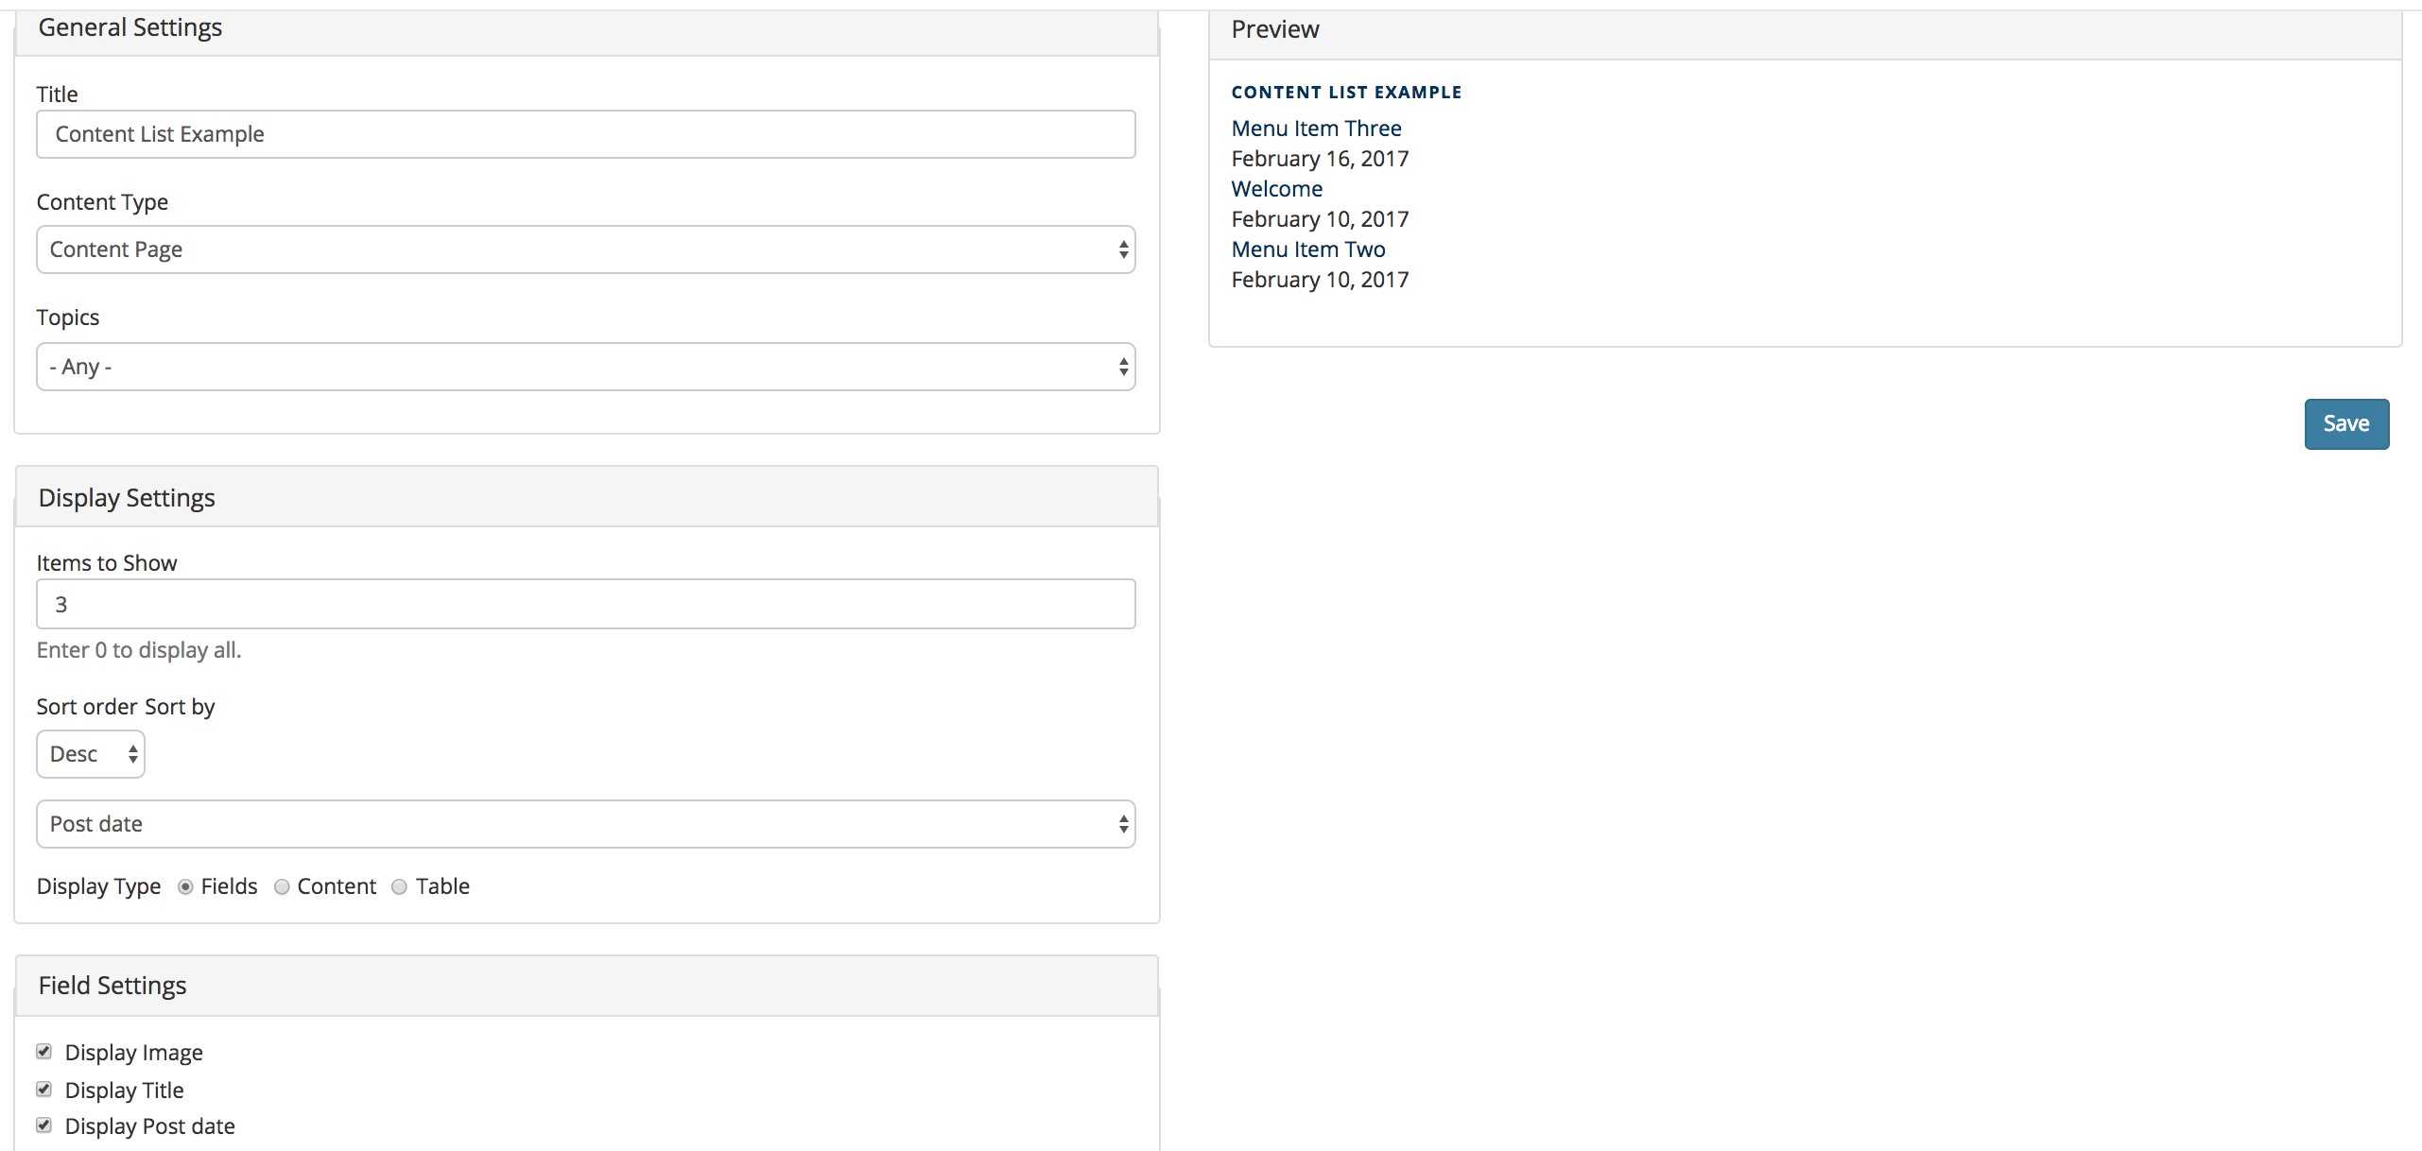Click the 'Sort order Sort by' label
The image size is (2422, 1151).
pos(126,707)
